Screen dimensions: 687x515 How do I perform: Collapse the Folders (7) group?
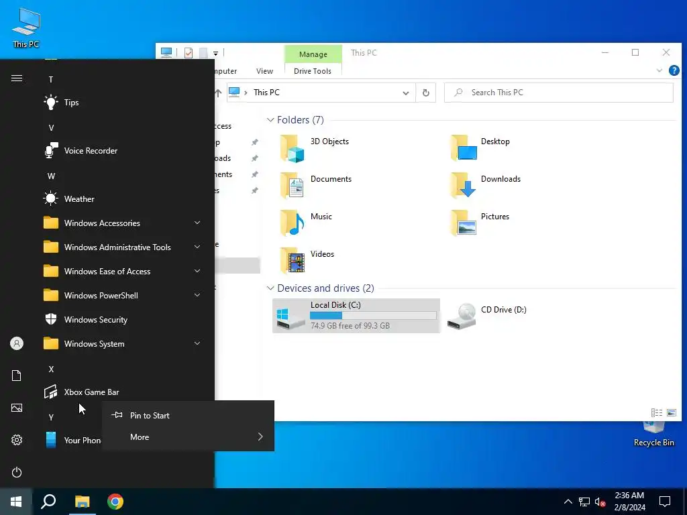[270, 120]
